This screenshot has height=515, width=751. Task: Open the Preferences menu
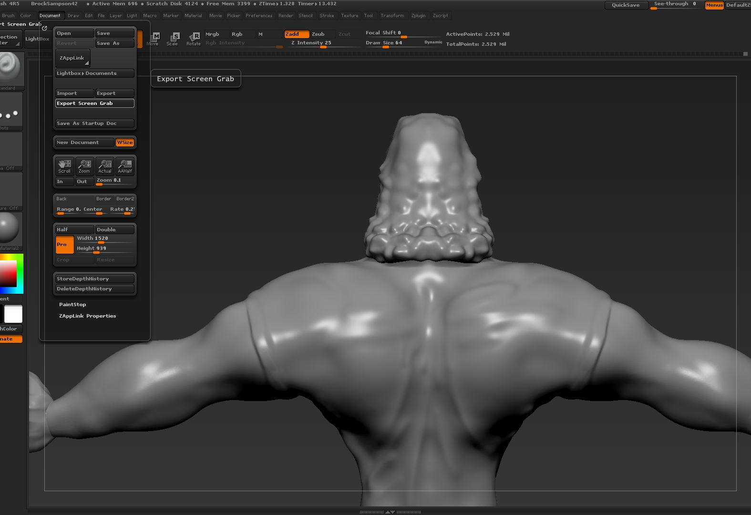[259, 16]
